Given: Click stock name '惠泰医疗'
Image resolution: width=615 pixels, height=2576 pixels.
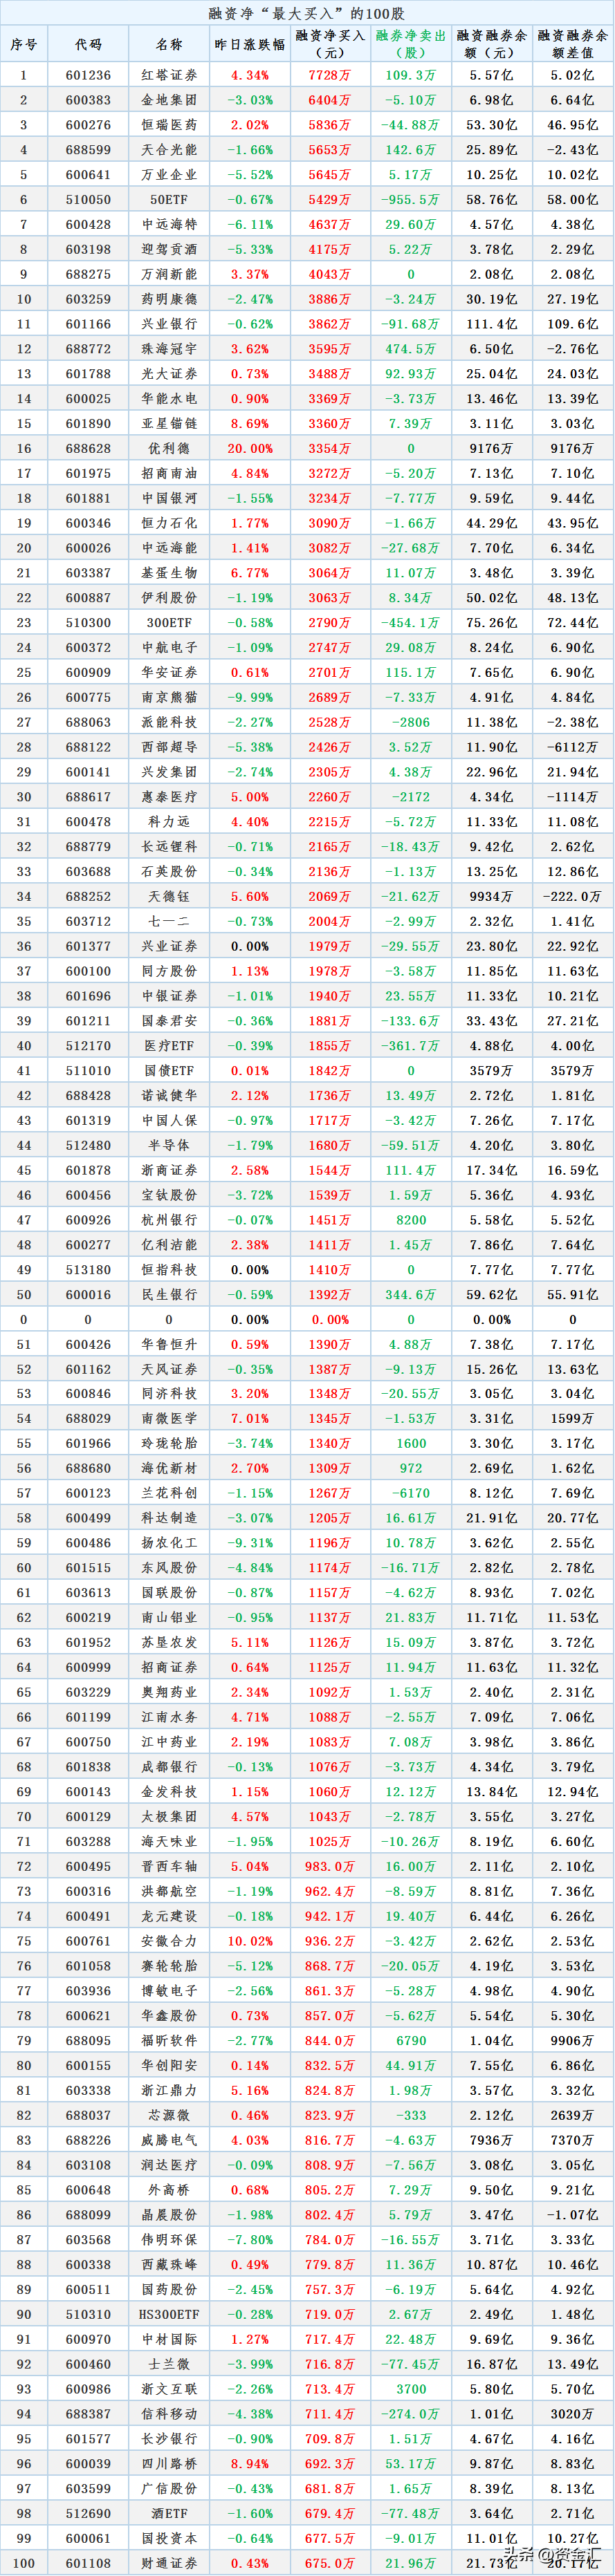Looking at the screenshot, I should point(169,796).
